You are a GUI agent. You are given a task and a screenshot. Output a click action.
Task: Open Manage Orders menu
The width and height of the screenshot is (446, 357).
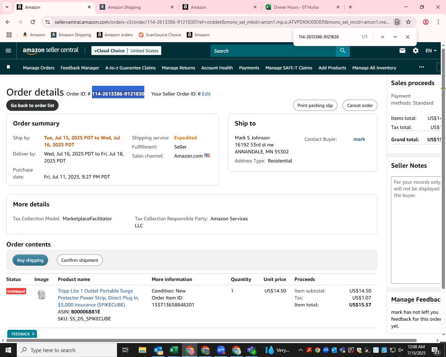tap(39, 68)
